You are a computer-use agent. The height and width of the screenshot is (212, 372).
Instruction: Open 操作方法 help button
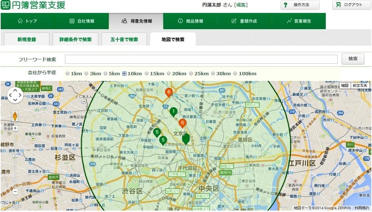[300, 5]
